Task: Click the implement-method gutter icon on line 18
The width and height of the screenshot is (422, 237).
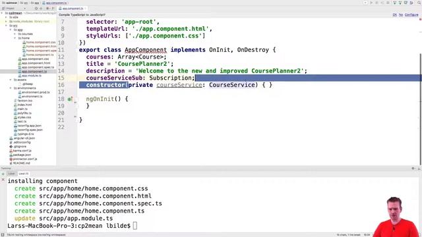Action: [70, 99]
